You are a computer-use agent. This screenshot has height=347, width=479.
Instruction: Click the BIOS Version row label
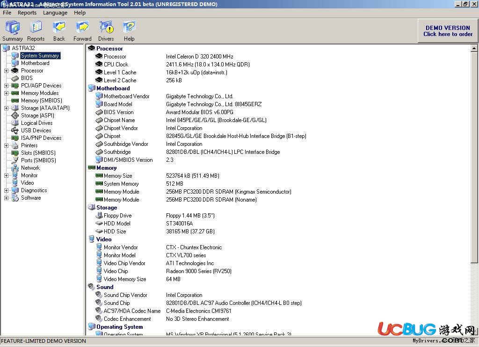tap(118, 112)
